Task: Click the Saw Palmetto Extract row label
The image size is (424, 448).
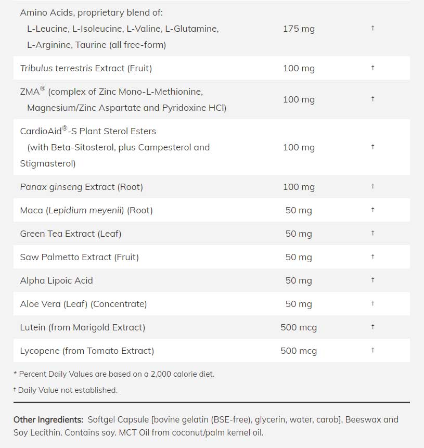Action: [x=79, y=257]
